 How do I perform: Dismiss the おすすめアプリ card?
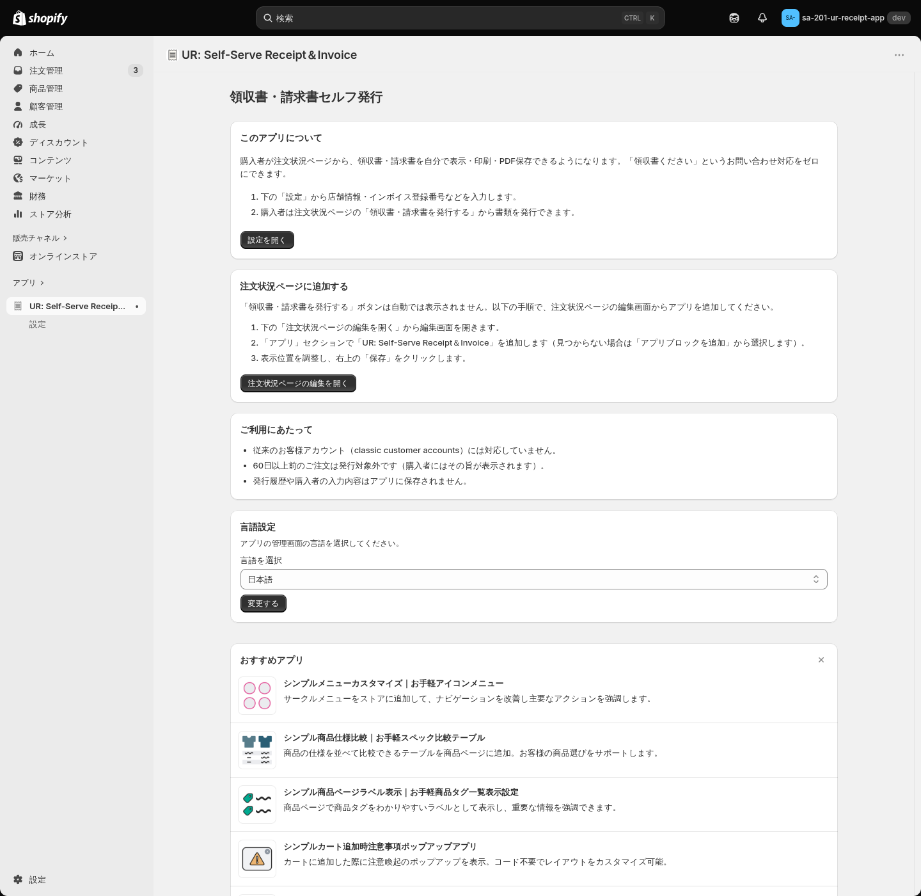(x=821, y=660)
